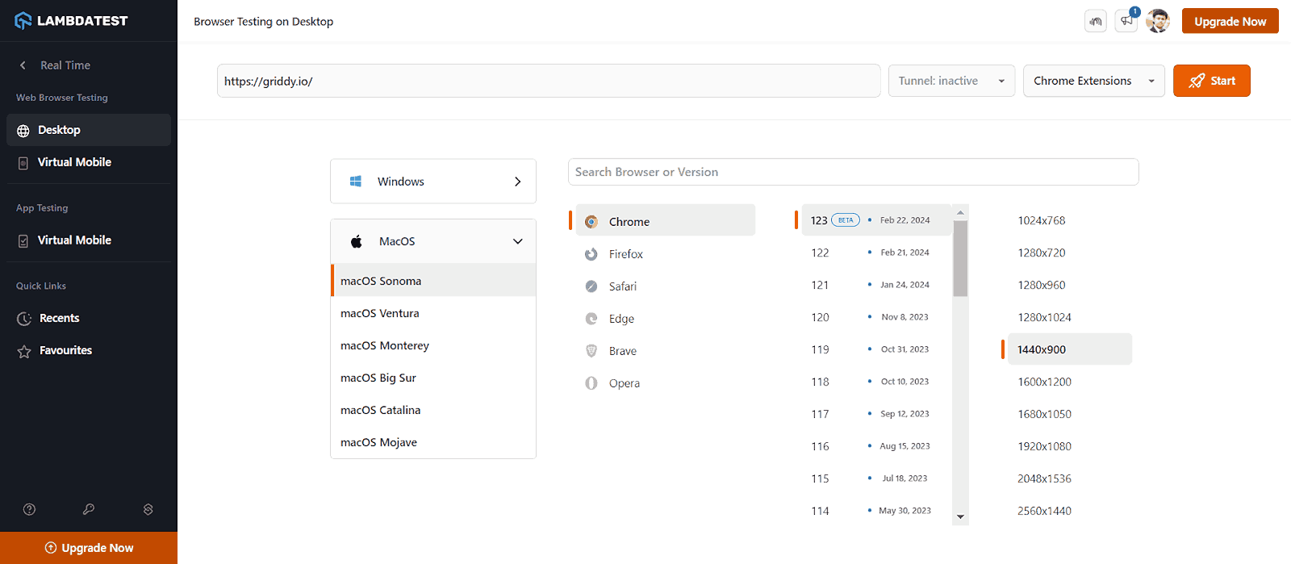Screen dimensions: 1291x564
Task: Open Real Time link in sidebar
Action: (x=65, y=65)
